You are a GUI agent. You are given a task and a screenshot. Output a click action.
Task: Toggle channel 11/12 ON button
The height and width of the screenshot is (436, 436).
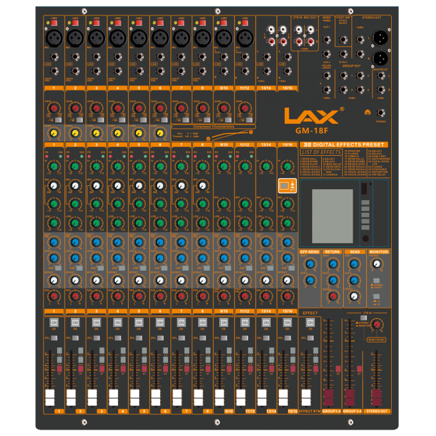point(245,323)
